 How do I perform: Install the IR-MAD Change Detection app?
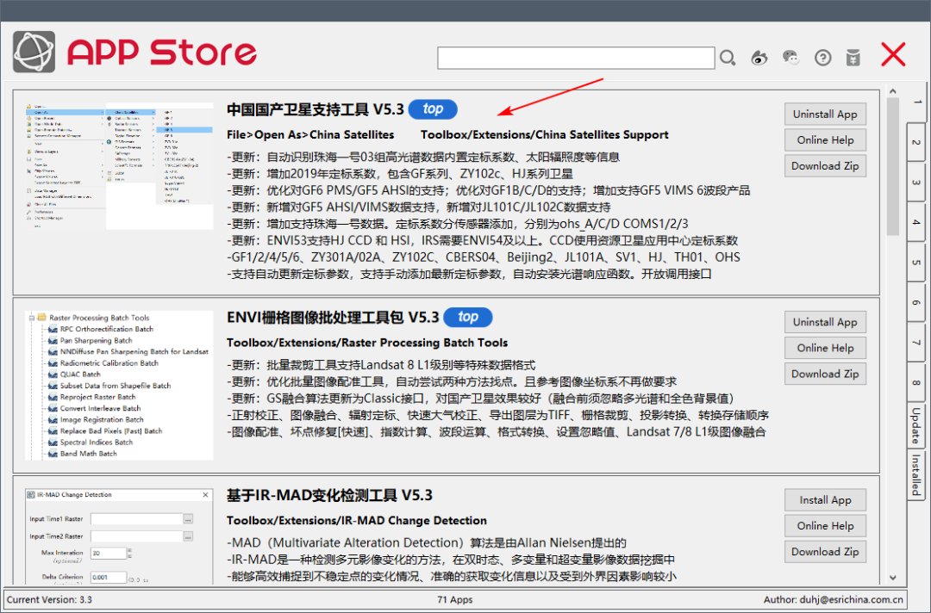tap(825, 499)
